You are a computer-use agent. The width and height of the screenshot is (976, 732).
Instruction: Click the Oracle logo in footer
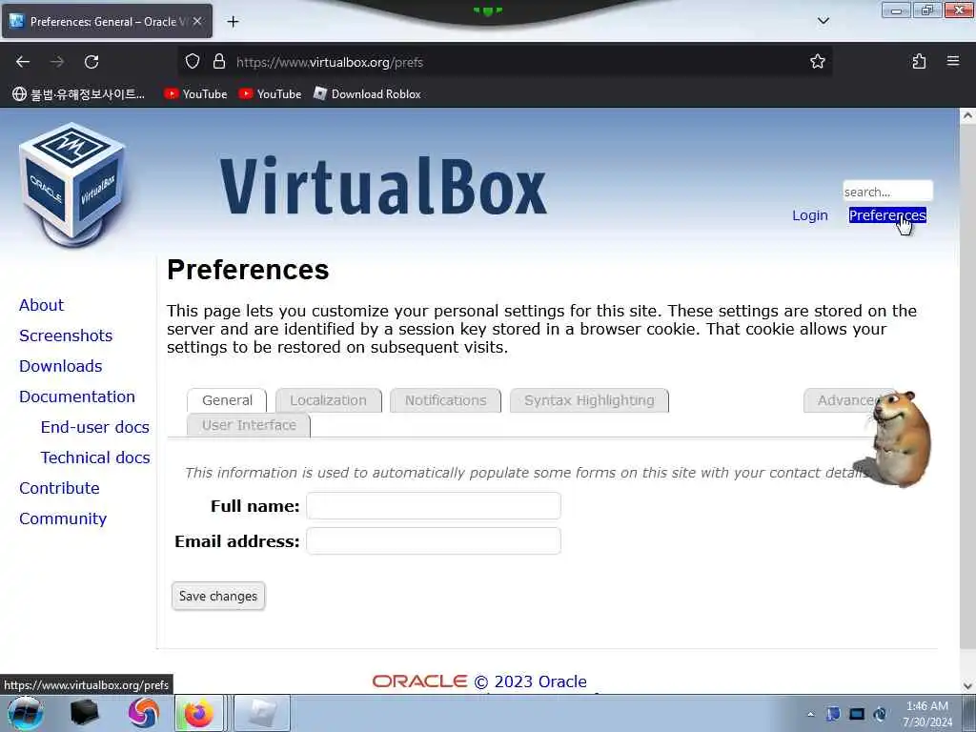(x=419, y=681)
